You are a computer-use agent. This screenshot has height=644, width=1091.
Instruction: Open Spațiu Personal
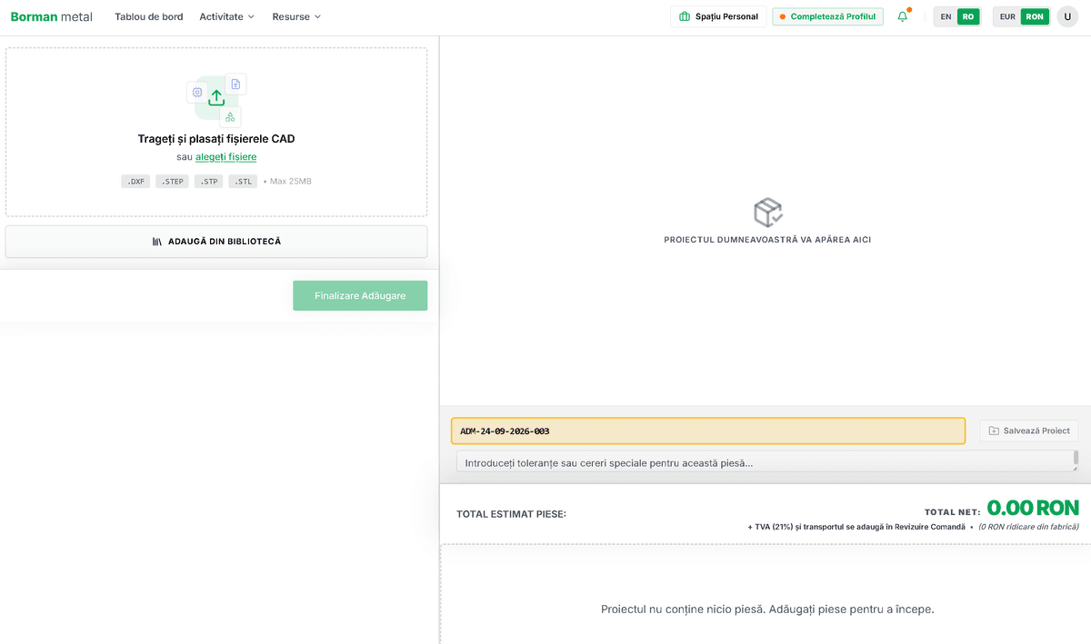(x=718, y=16)
